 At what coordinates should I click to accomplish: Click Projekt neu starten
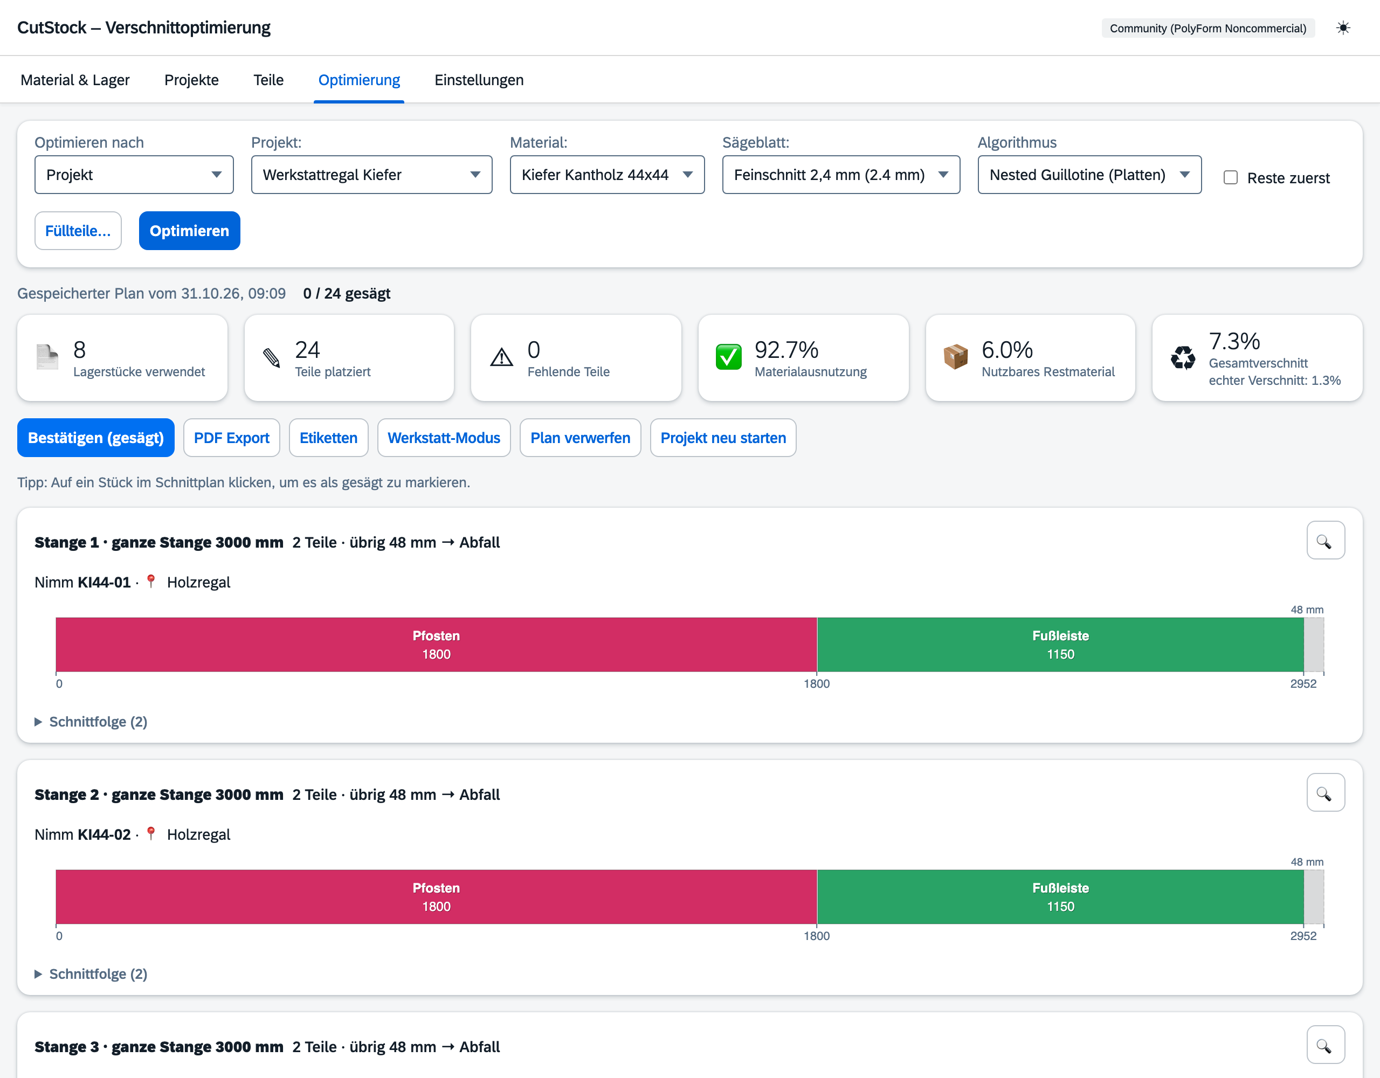[x=723, y=438]
